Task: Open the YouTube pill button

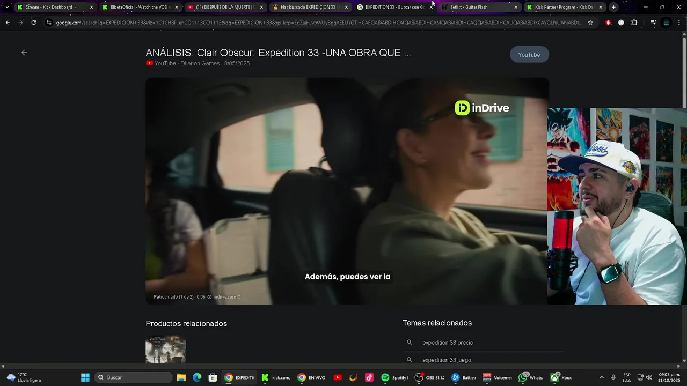Action: [x=529, y=55]
